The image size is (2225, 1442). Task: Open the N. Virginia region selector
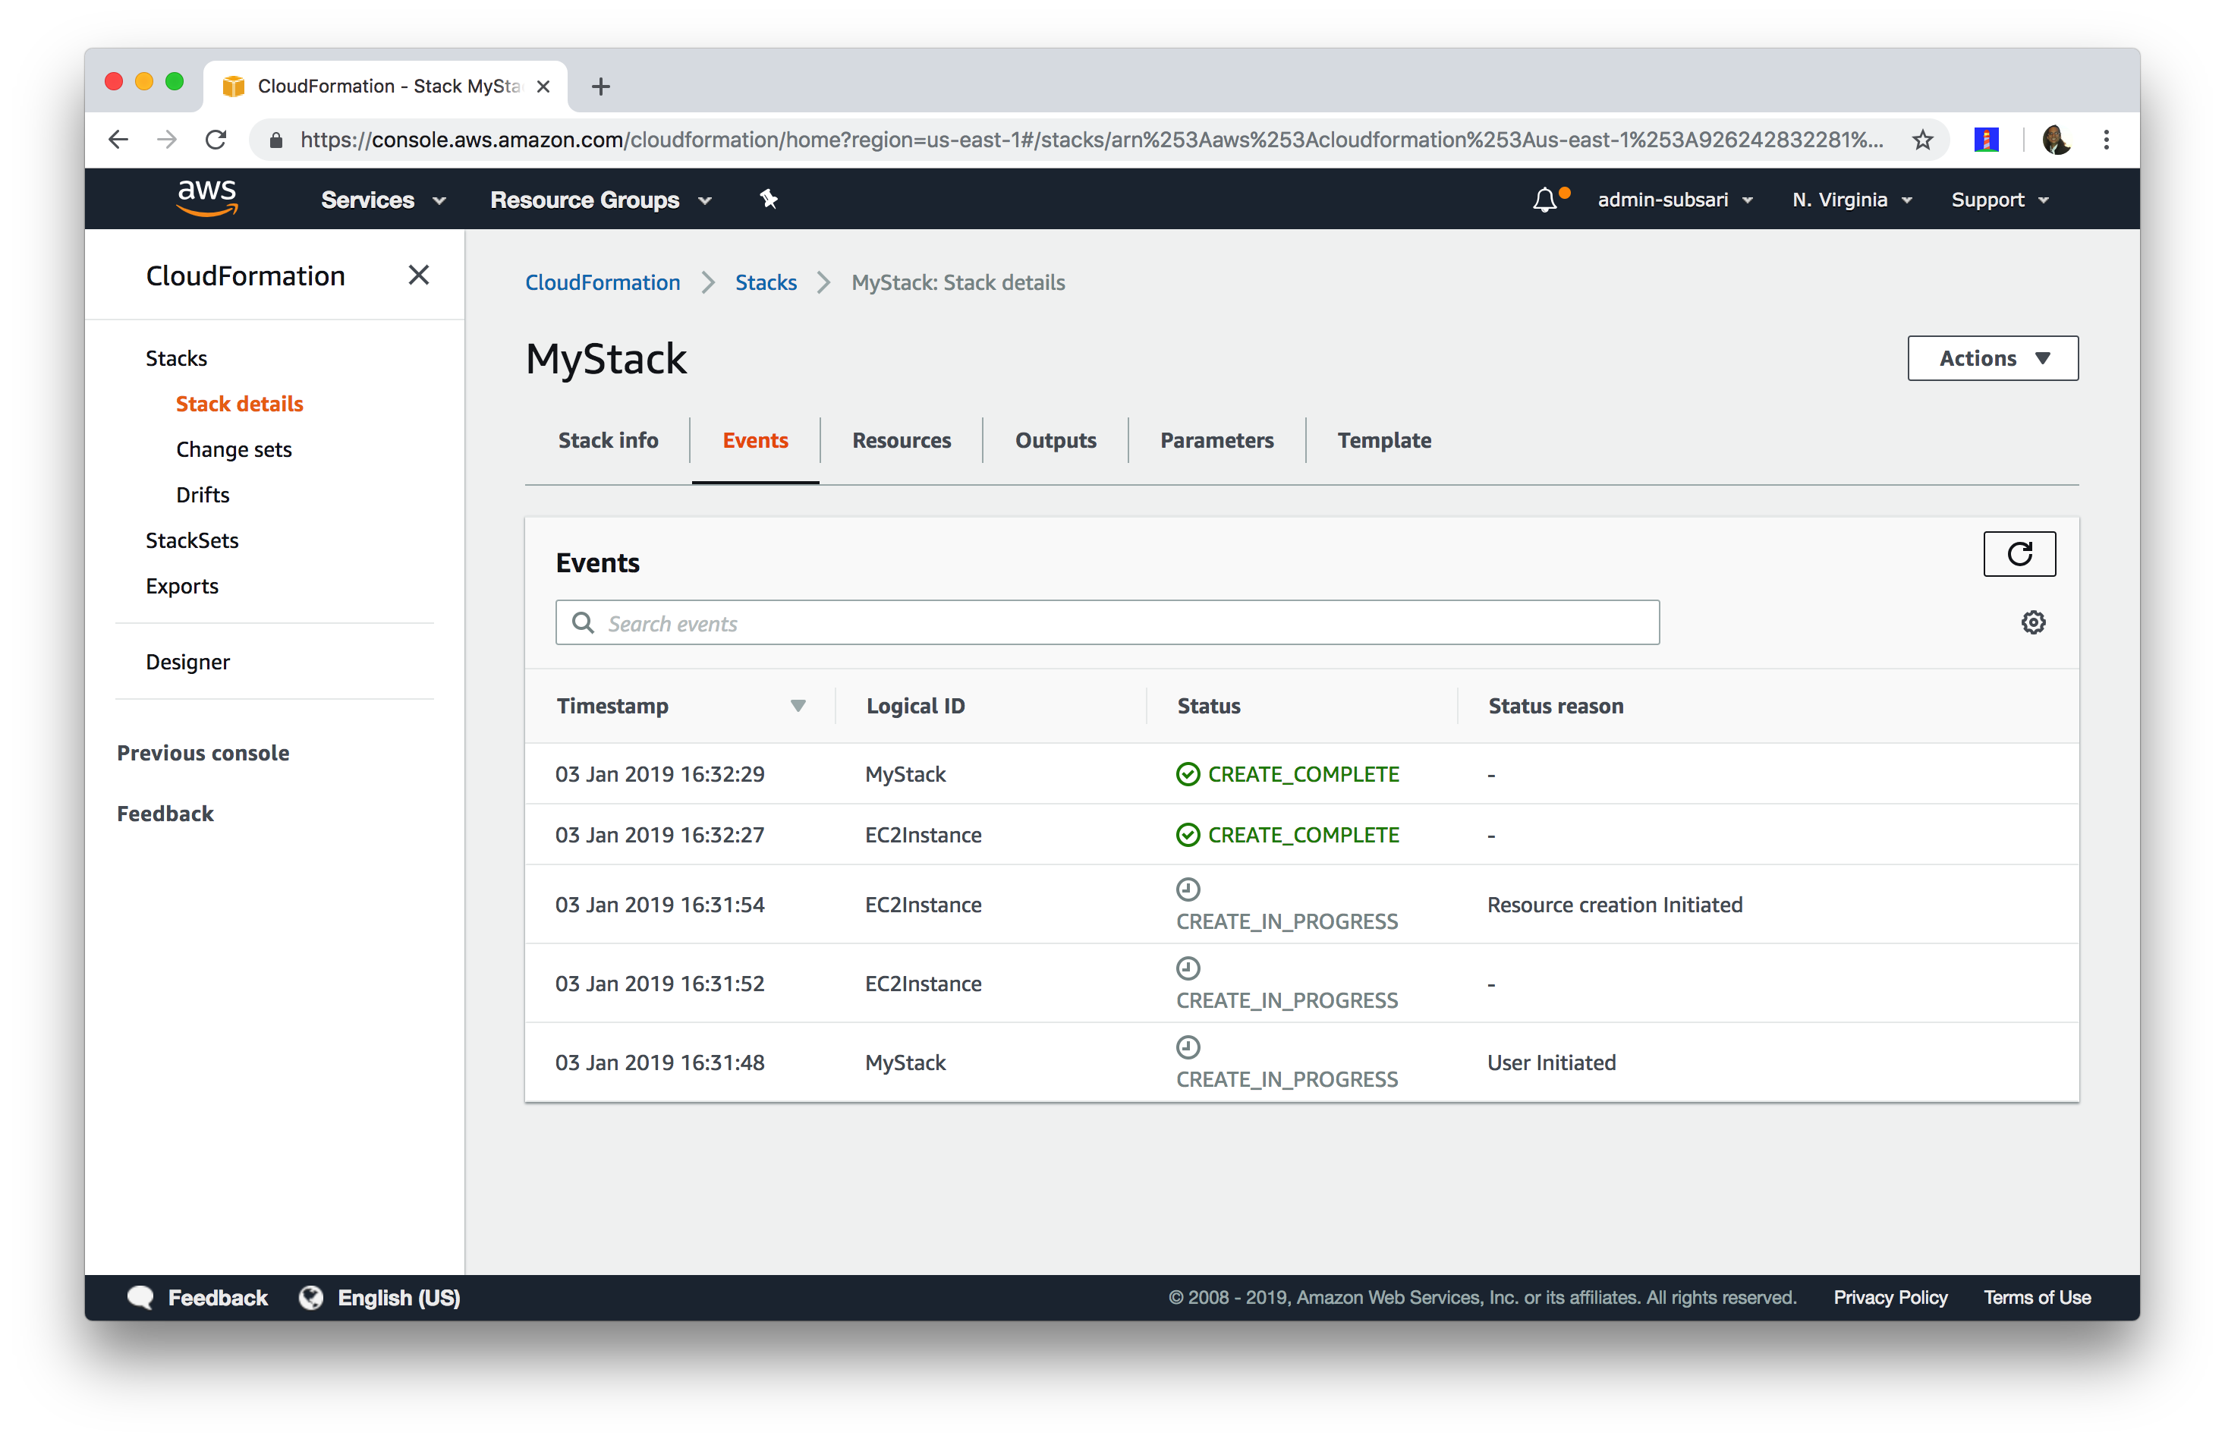click(x=1850, y=200)
